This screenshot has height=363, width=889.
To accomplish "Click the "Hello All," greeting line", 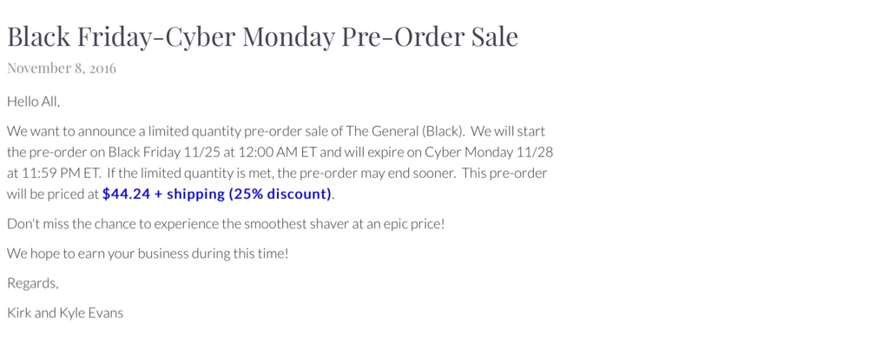I will pos(34,102).
